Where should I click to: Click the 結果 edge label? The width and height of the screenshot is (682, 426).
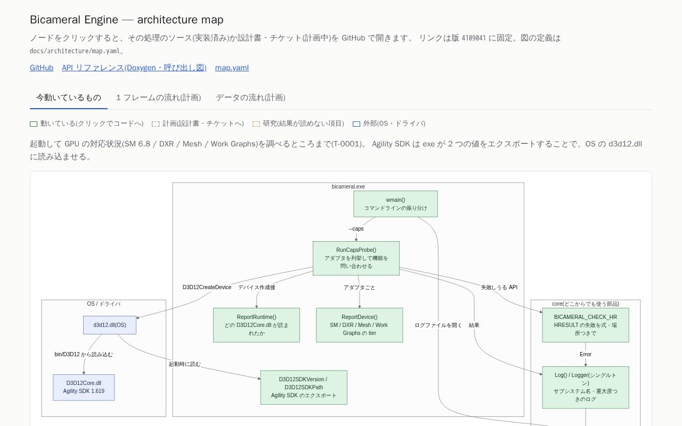point(474,325)
